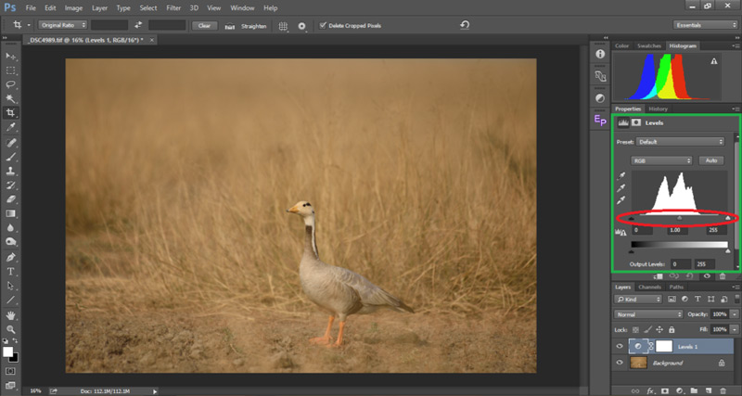Open the Levels Preset dropdown

pyautogui.click(x=681, y=141)
